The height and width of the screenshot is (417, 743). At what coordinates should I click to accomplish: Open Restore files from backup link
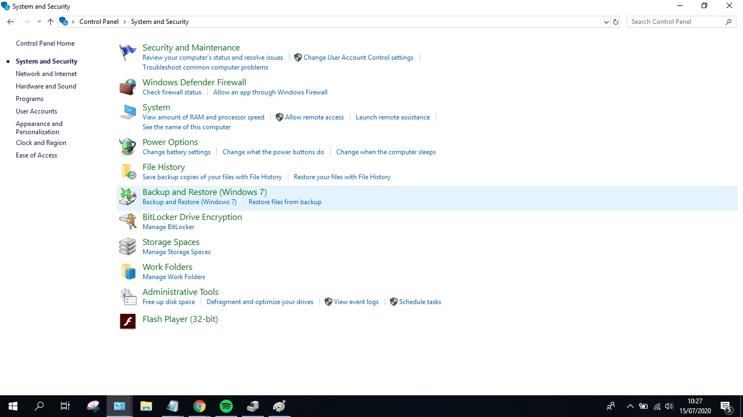(285, 202)
